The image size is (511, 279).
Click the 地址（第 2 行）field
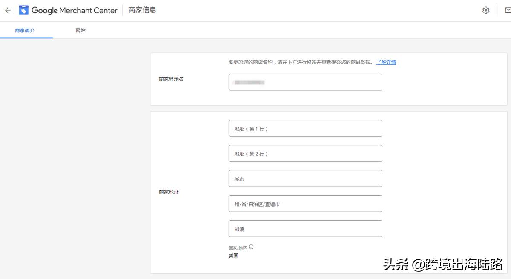305,153
